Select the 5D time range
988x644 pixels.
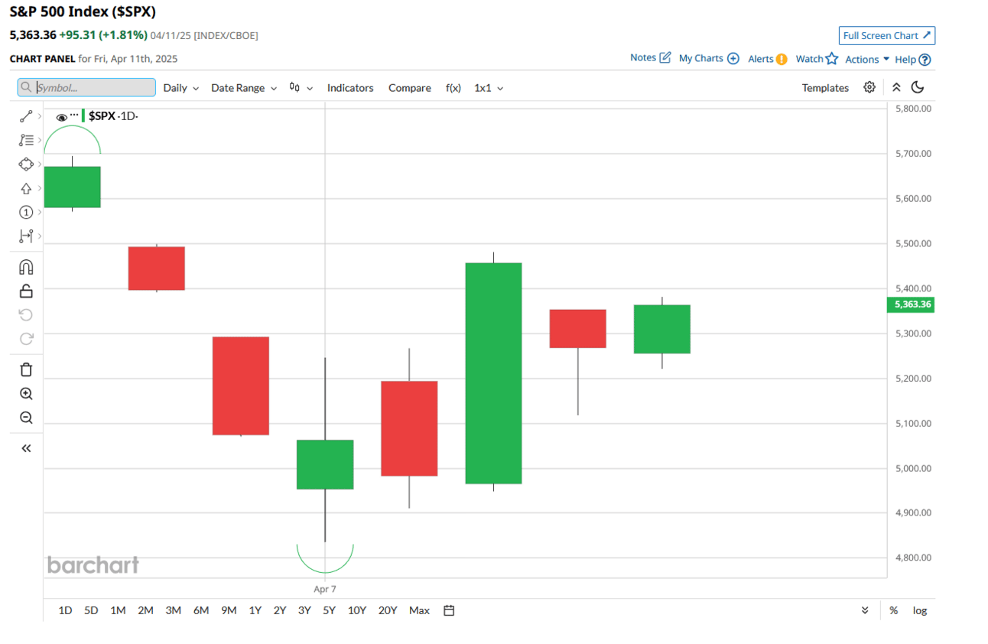coord(91,610)
